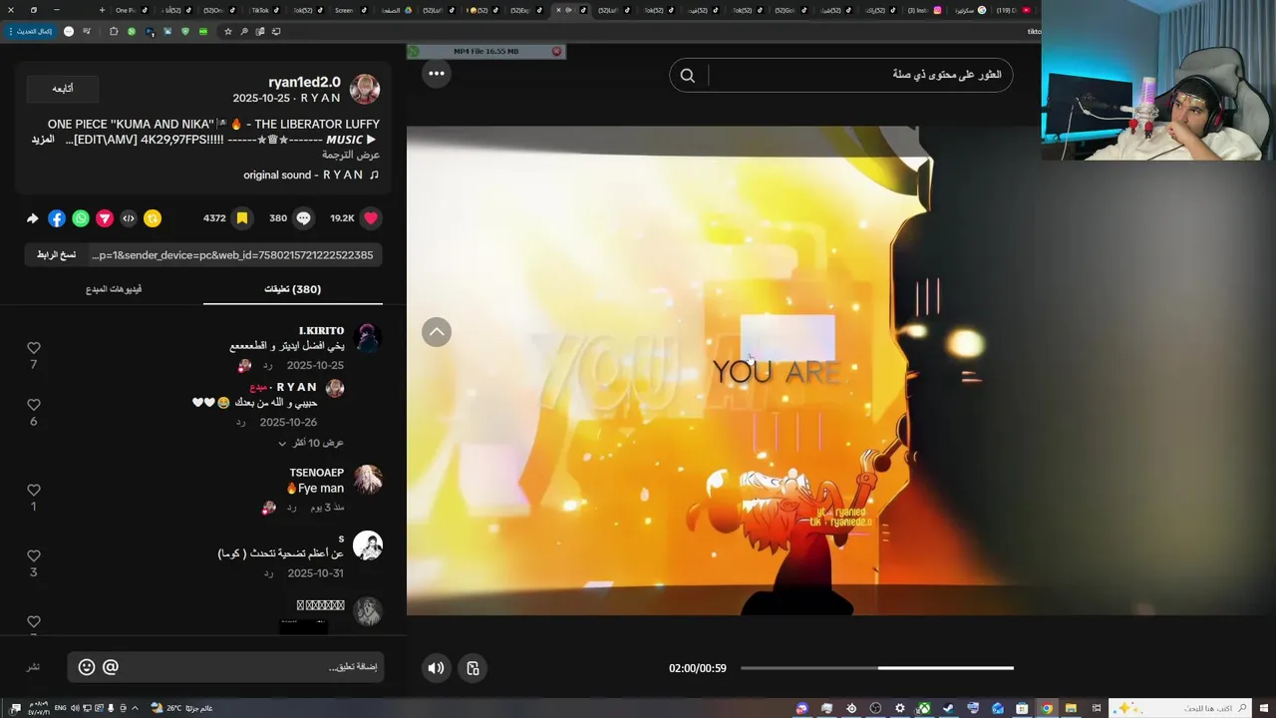1276x718 pixels.
Task: Bookmark the page with the star icon
Action: [228, 31]
